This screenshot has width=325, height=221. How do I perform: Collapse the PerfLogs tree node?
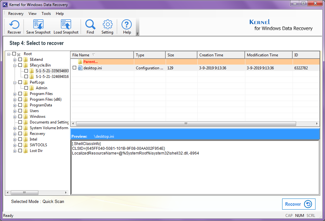point(15,83)
